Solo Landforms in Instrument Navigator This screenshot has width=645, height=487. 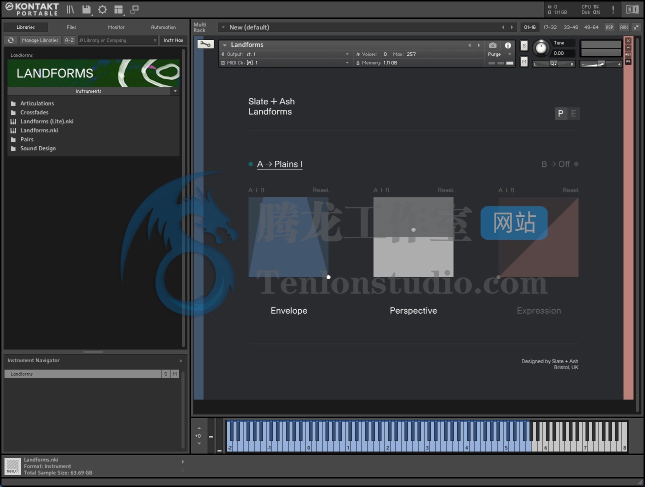click(165, 374)
